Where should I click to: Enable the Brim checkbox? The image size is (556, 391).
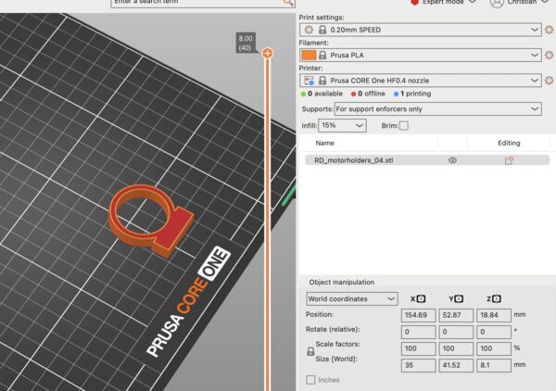click(403, 125)
